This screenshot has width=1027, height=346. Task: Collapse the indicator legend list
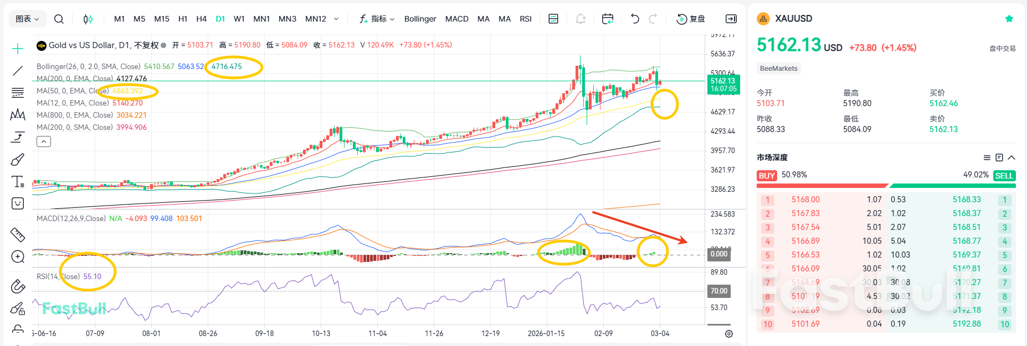44,142
